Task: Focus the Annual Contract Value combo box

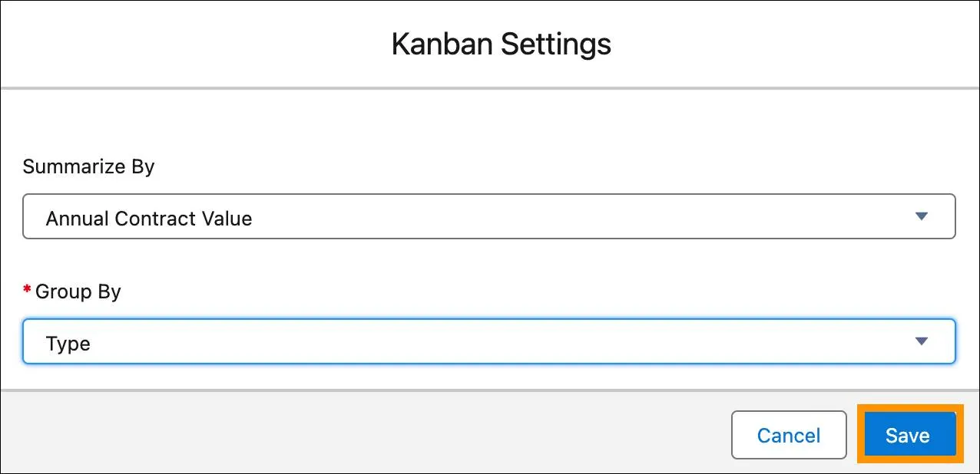Action: point(489,216)
